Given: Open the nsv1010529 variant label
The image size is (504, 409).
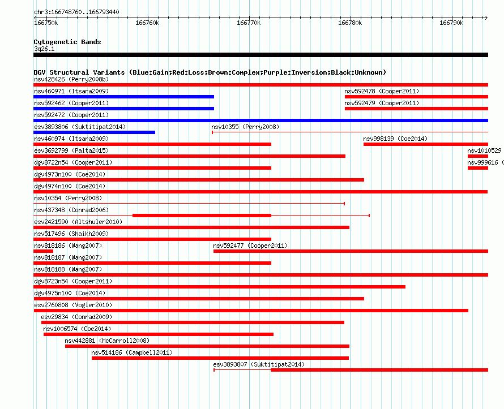Looking at the screenshot, I should (x=484, y=150).
